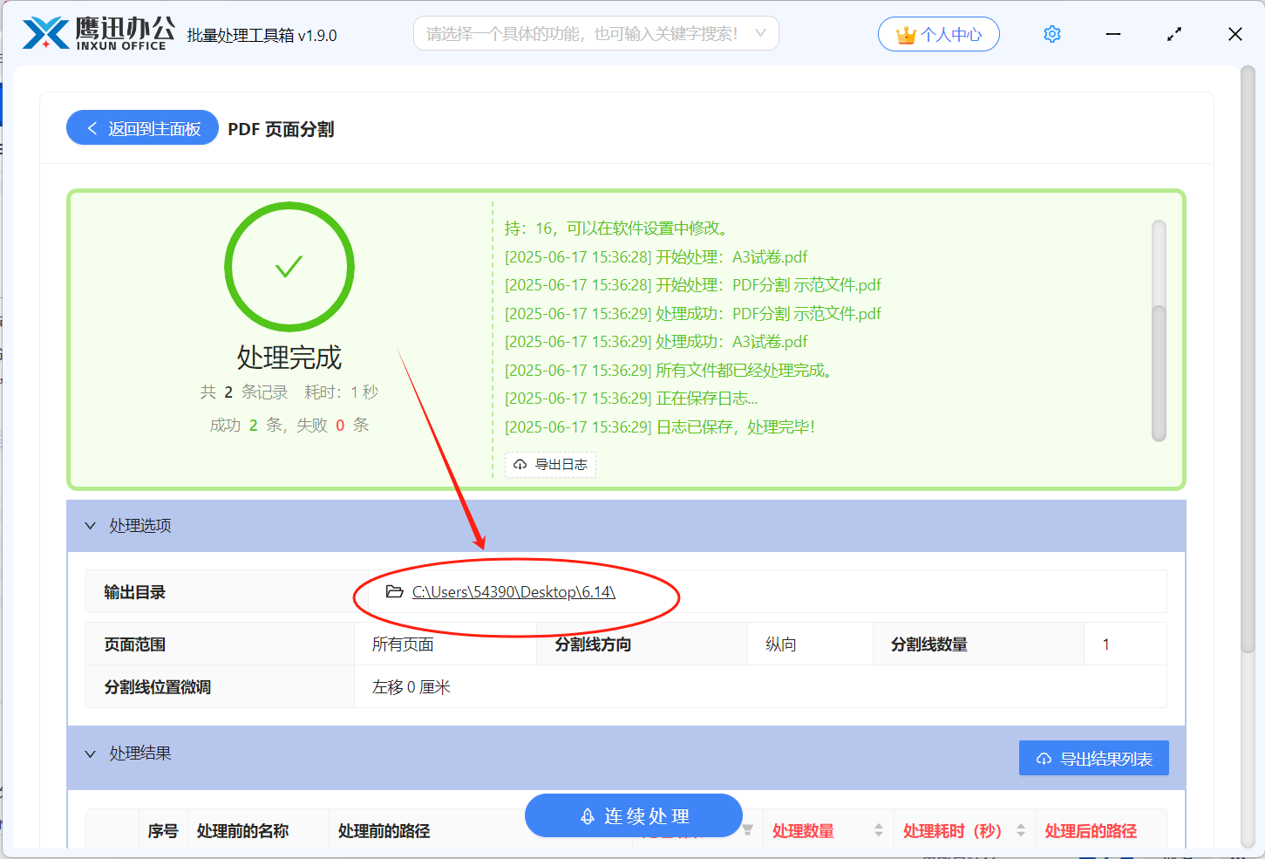This screenshot has height=859, width=1265.
Task: Click the back arrow inside 返回到主面板
Action: (92, 127)
